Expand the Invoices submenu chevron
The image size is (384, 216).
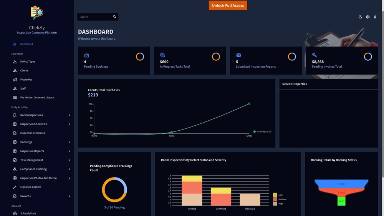click(69, 196)
